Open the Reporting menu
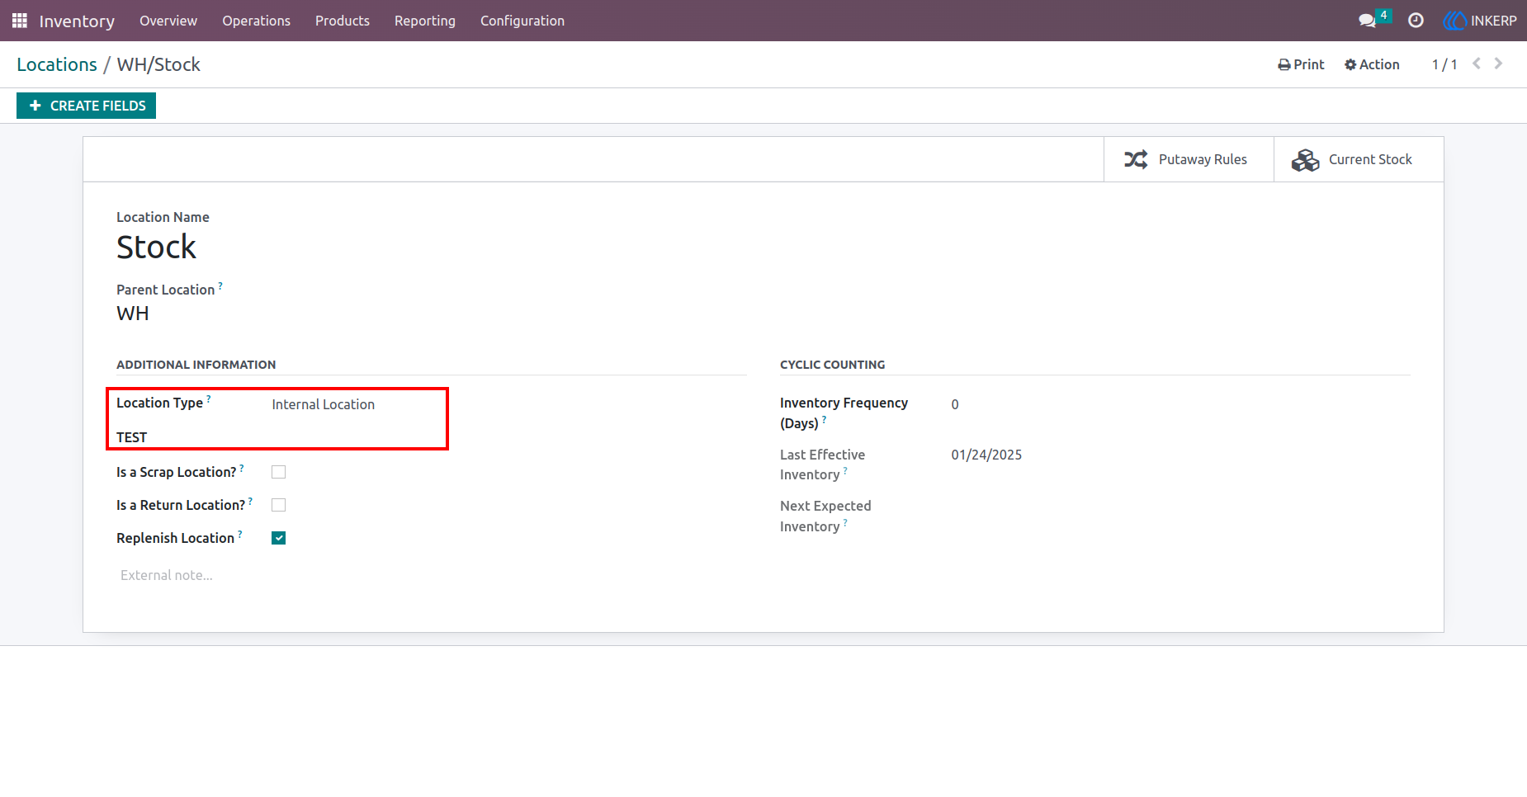The width and height of the screenshot is (1527, 797). pyautogui.click(x=425, y=21)
